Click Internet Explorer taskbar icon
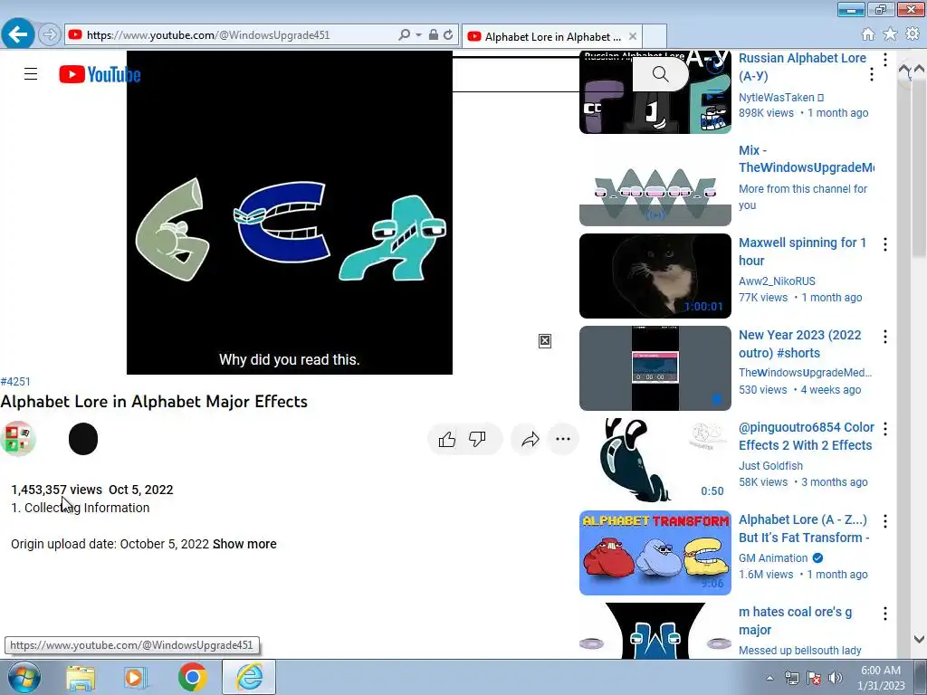 249,677
